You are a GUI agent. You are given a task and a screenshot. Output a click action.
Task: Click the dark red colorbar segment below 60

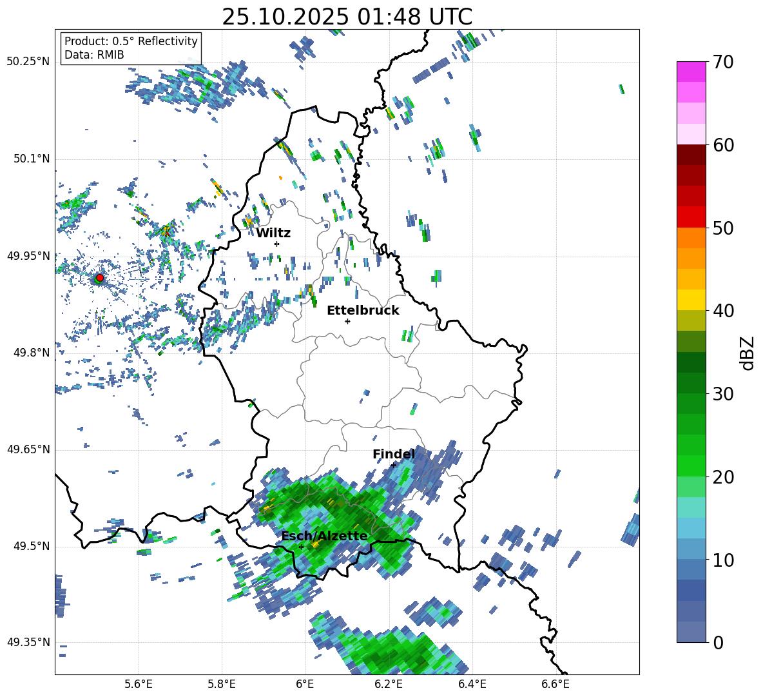[691, 155]
